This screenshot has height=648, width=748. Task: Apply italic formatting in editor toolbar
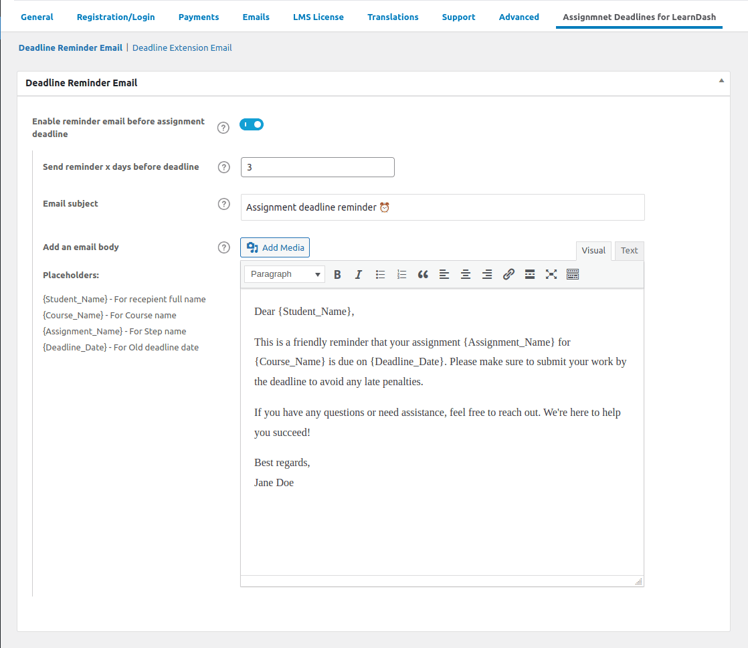[x=359, y=274]
